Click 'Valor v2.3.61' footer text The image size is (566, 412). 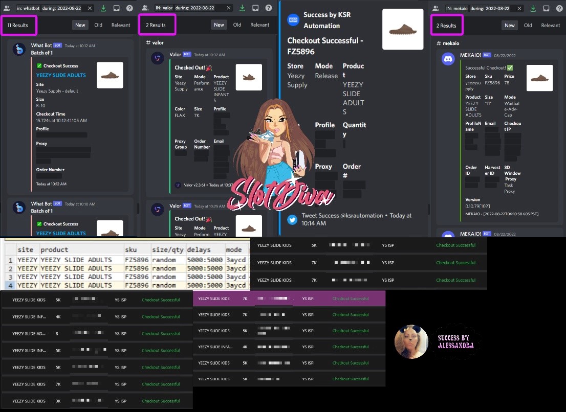point(194,185)
